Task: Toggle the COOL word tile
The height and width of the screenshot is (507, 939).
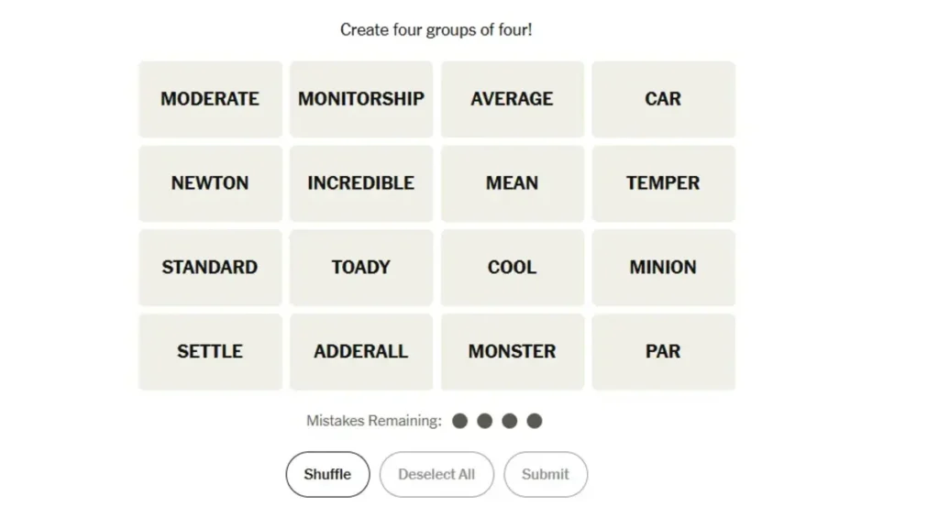Action: pos(512,268)
